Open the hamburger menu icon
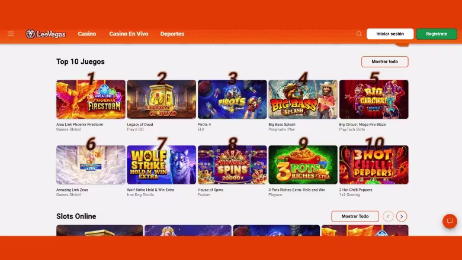The image size is (462, 260). point(11,34)
